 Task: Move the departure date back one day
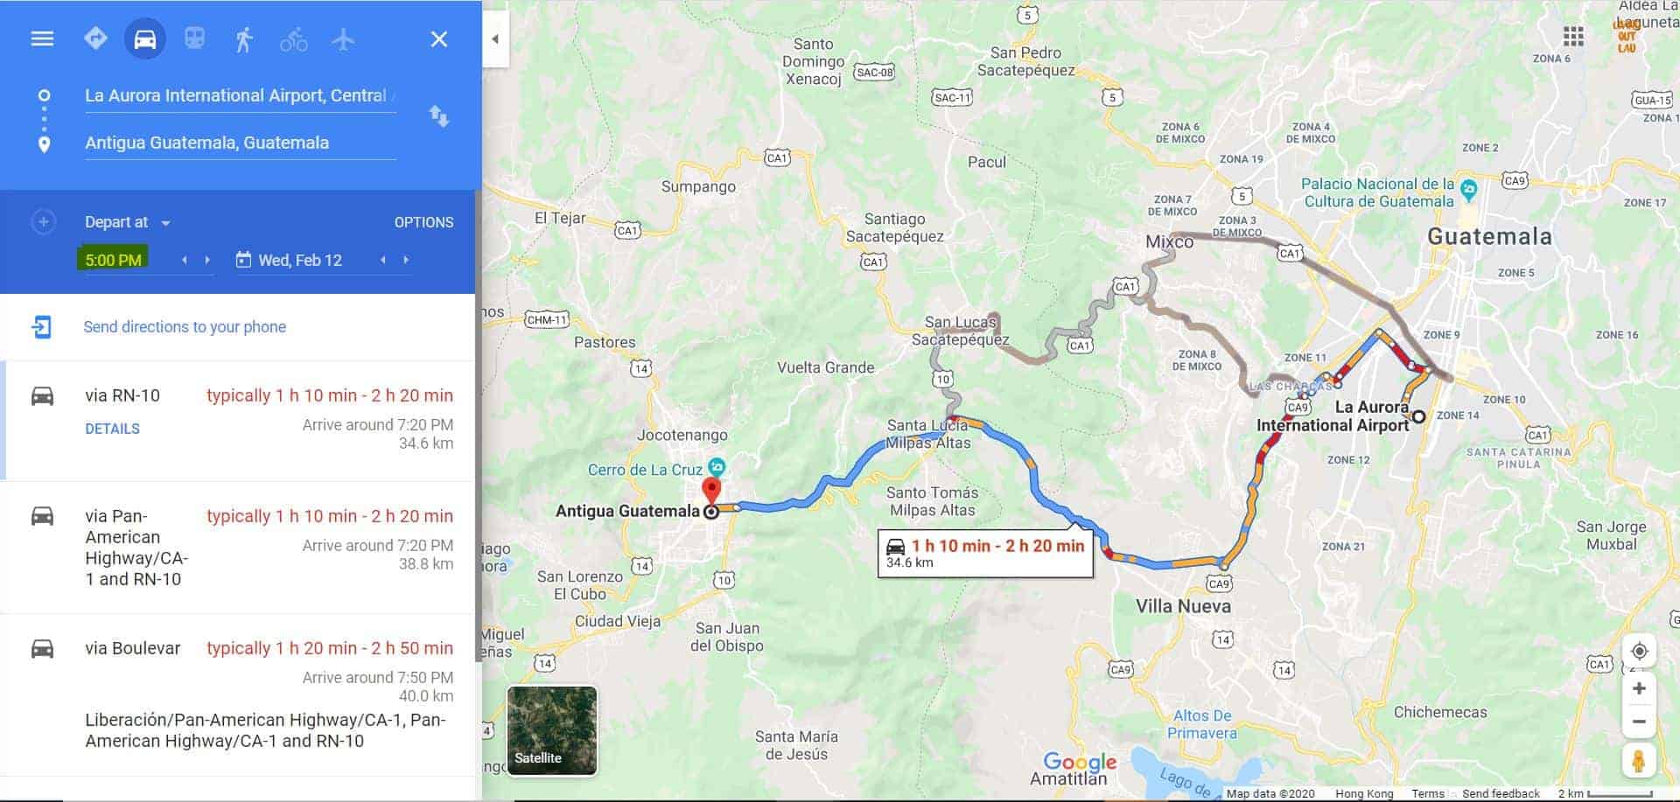coord(382,260)
